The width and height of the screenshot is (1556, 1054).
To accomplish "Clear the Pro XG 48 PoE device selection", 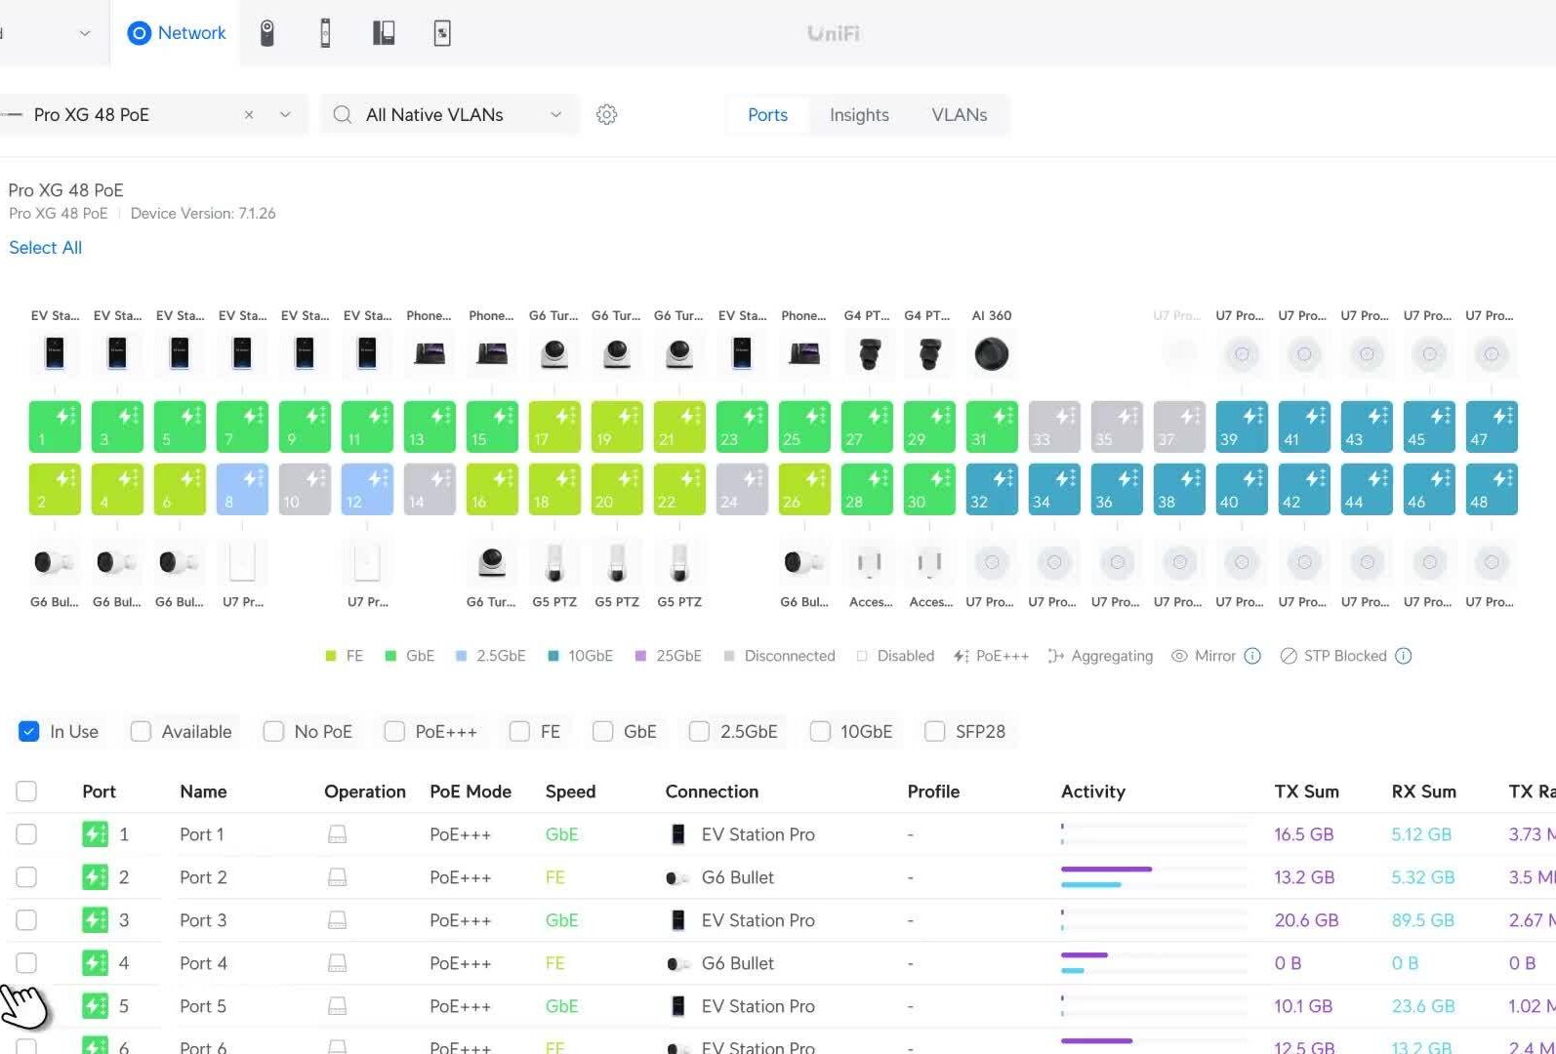I will (x=249, y=114).
